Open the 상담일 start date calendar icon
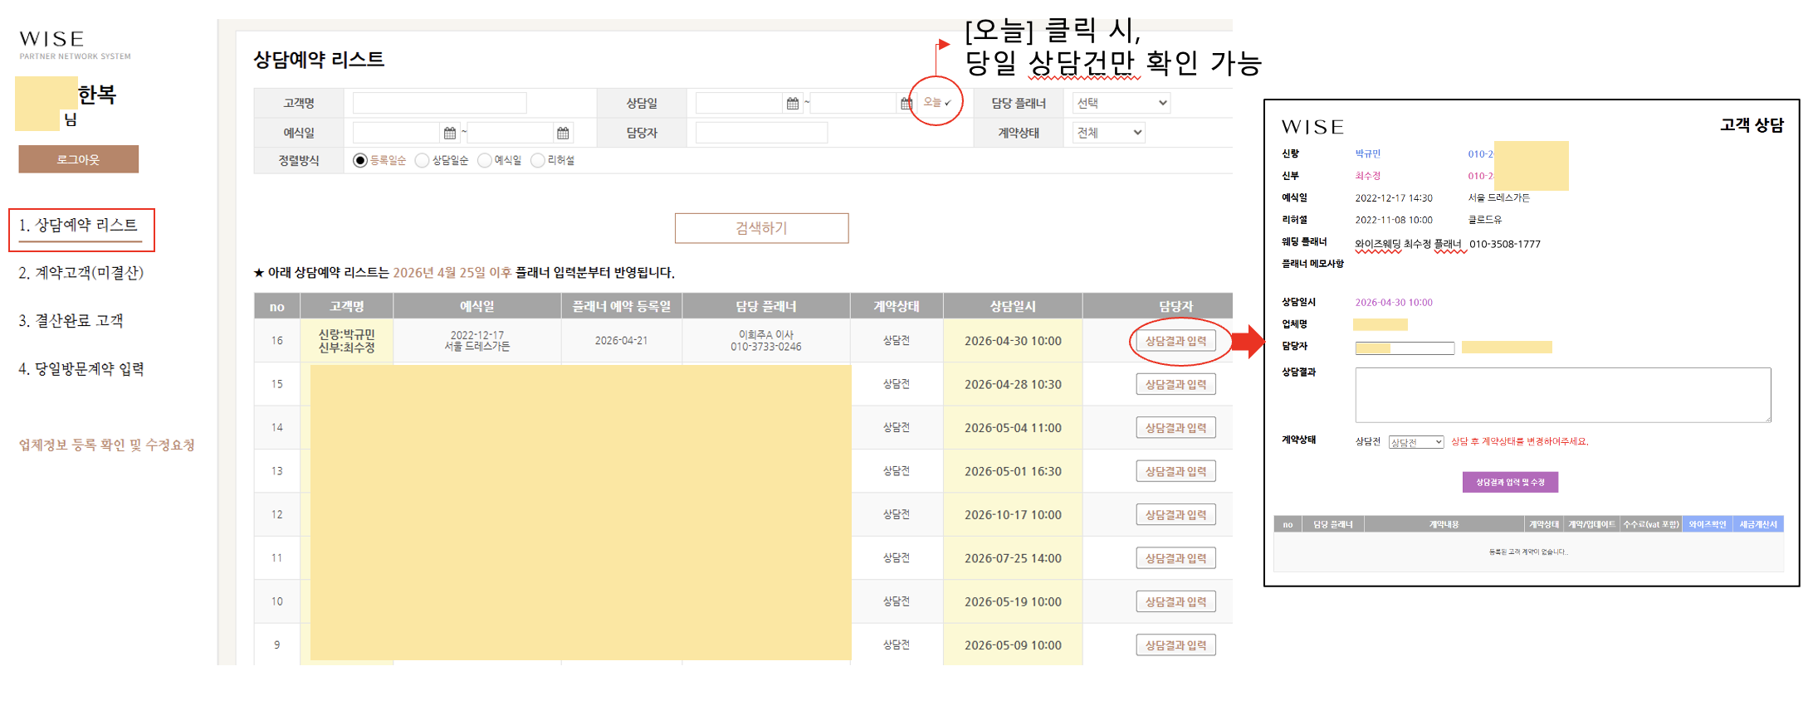The height and width of the screenshot is (710, 1808). 792,104
